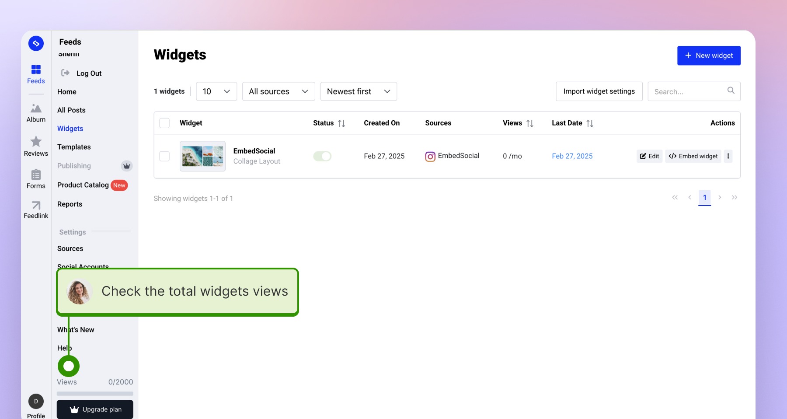787x419 pixels.
Task: Open the Reviews star icon
Action: (x=36, y=141)
